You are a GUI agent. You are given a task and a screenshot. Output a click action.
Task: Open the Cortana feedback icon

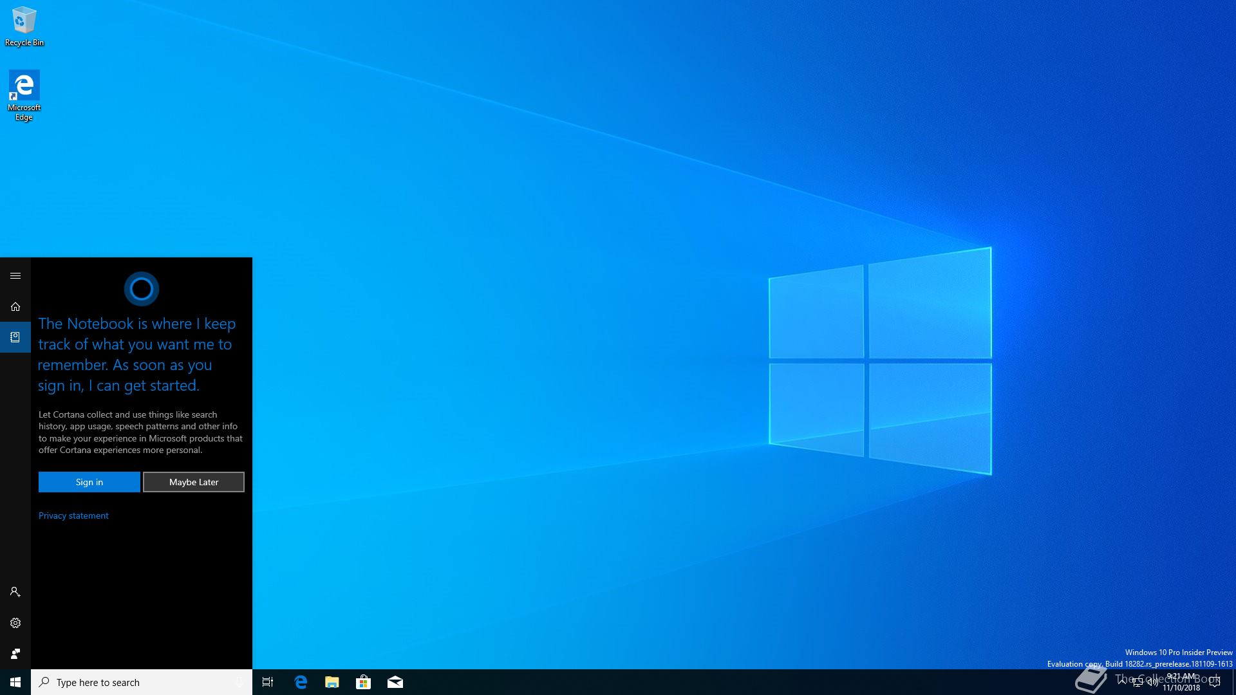(15, 654)
